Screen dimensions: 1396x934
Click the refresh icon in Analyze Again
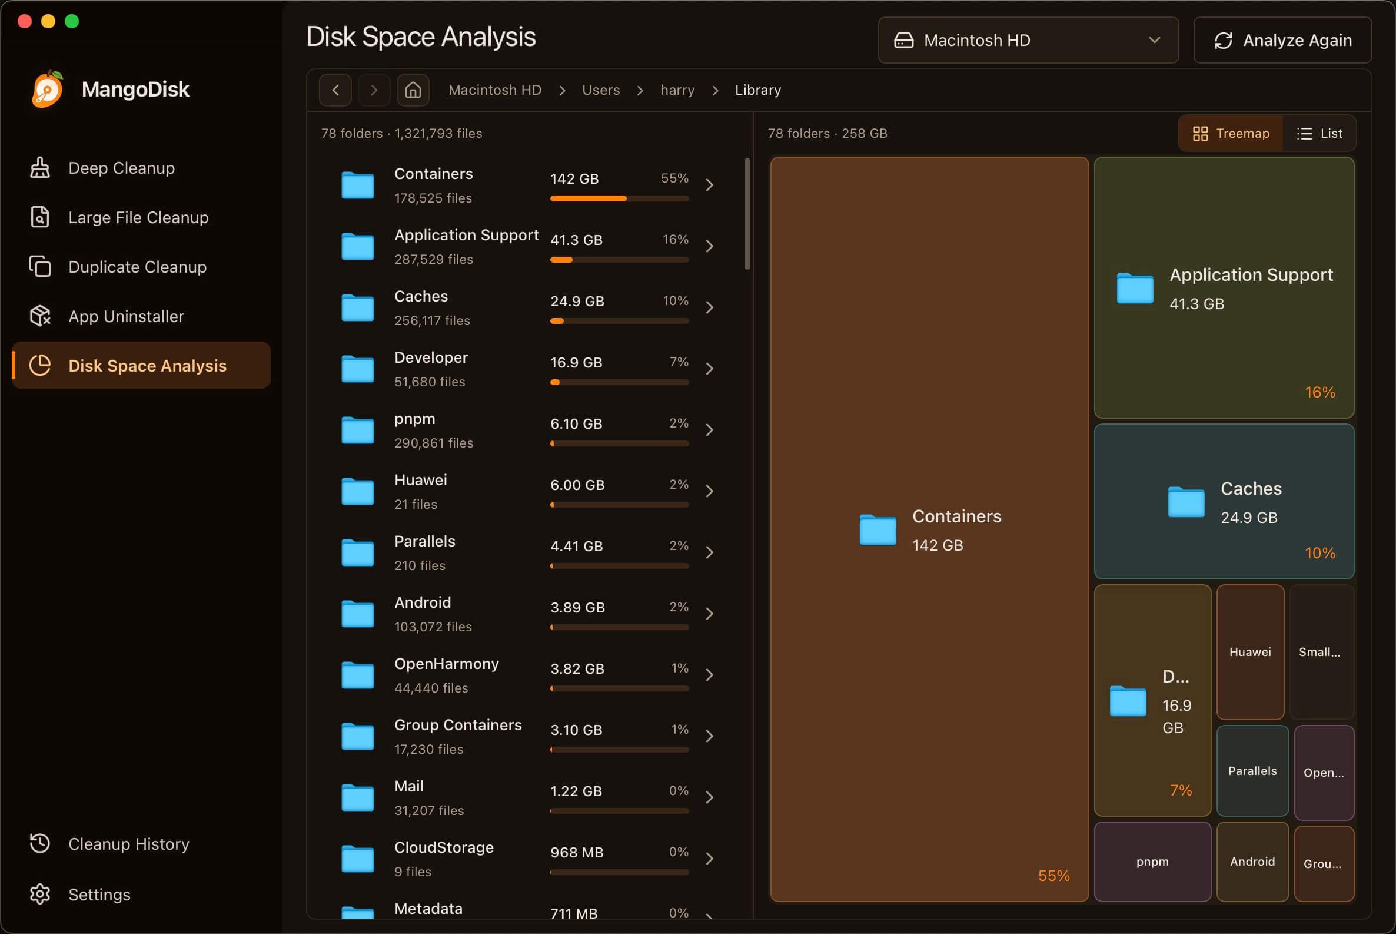click(x=1224, y=41)
